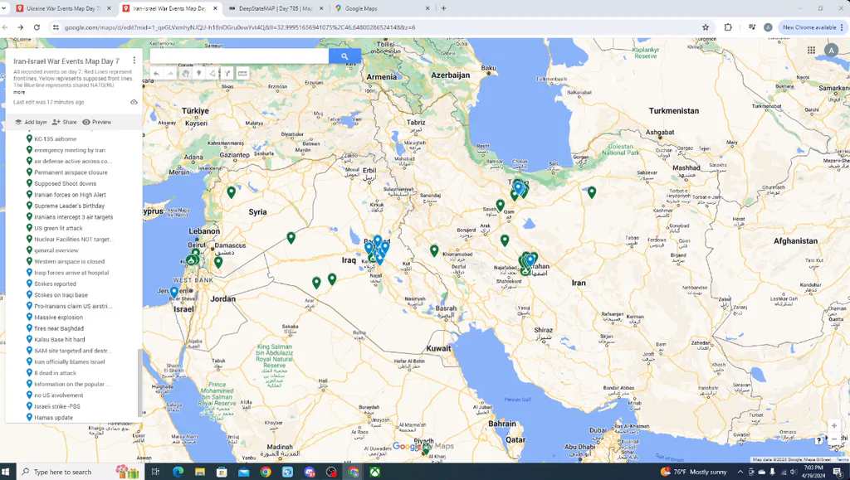
Task: Open the Google account avatar on map
Action: click(x=831, y=51)
